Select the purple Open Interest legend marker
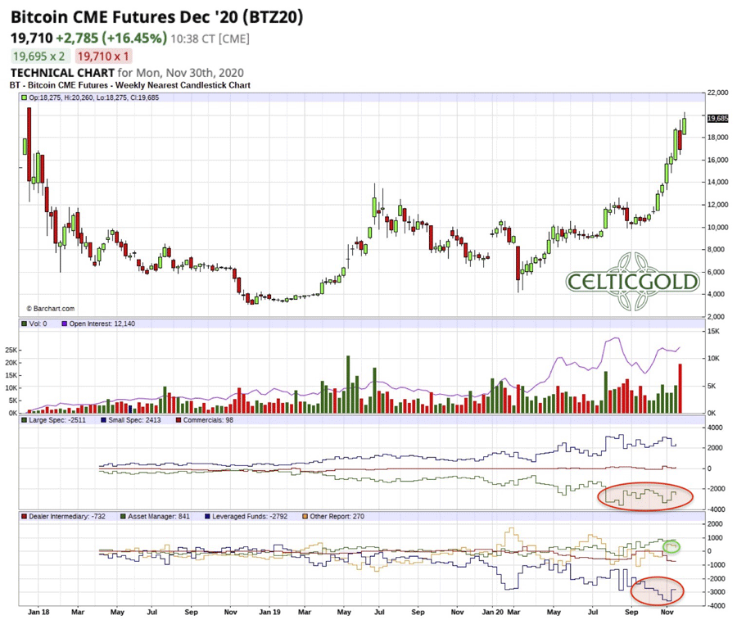 coord(64,324)
